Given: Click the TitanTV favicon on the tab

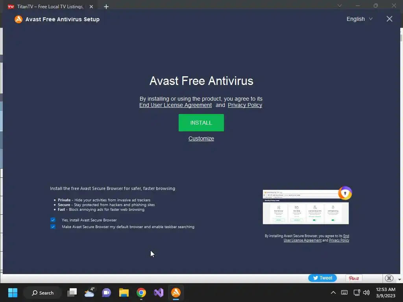Looking at the screenshot, I should (11, 7).
